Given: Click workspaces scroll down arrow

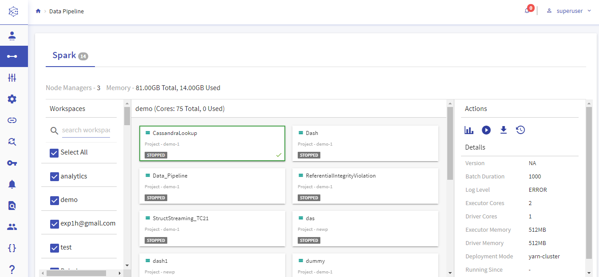Looking at the screenshot, I should (127, 265).
